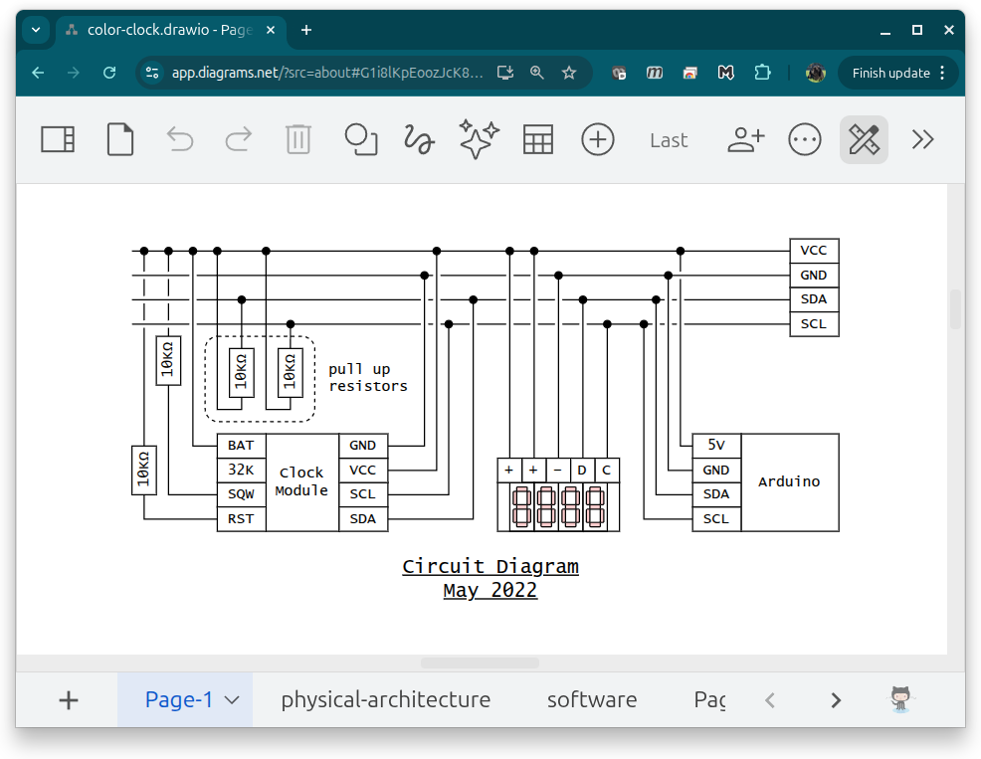Viewport: 981px width, 759px height.
Task: Click the Last saved label
Action: tap(669, 140)
